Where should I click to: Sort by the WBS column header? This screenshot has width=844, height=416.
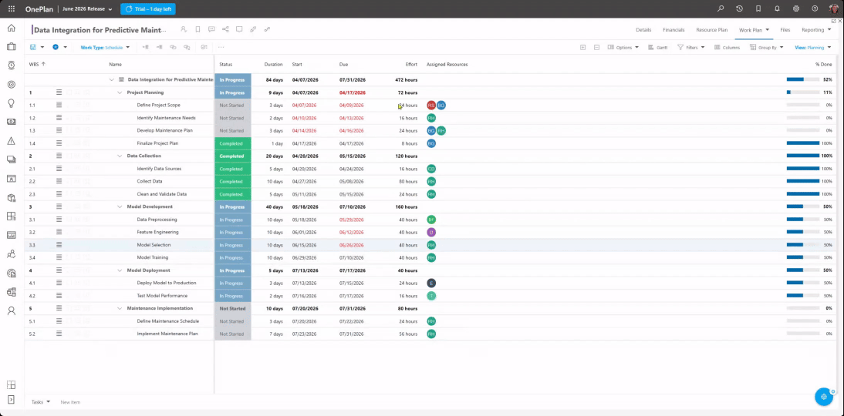[x=37, y=65]
